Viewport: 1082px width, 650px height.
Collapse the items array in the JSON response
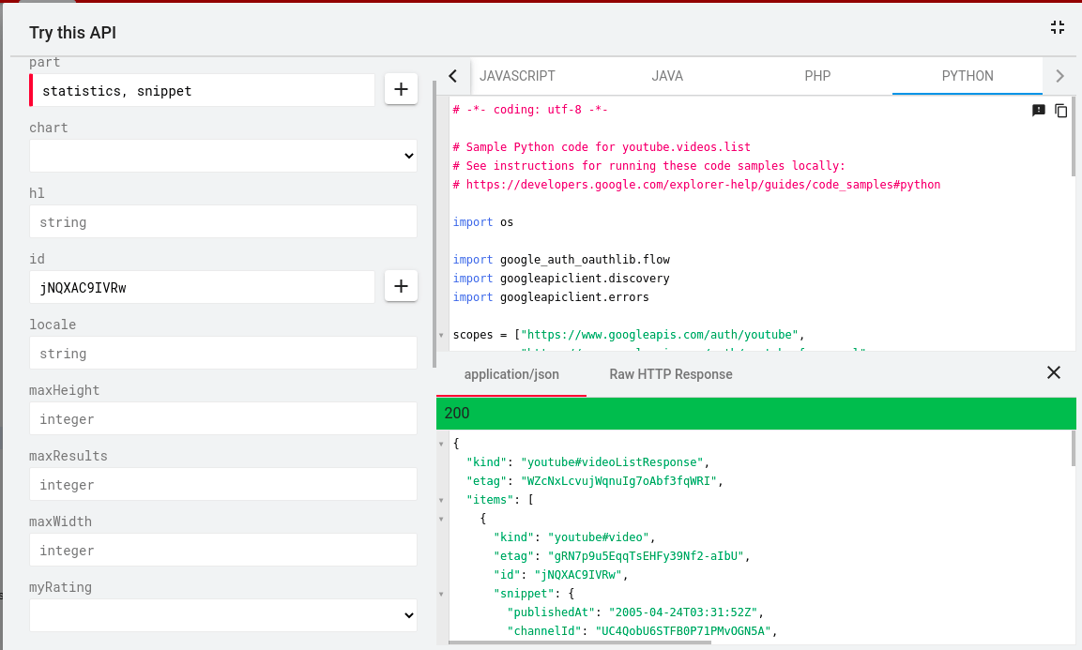[x=442, y=500]
